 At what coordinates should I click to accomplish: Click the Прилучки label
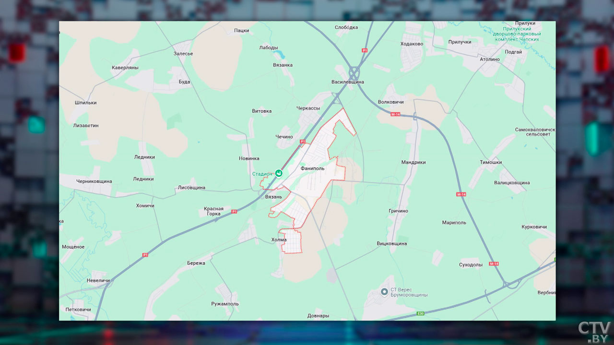pos(460,42)
